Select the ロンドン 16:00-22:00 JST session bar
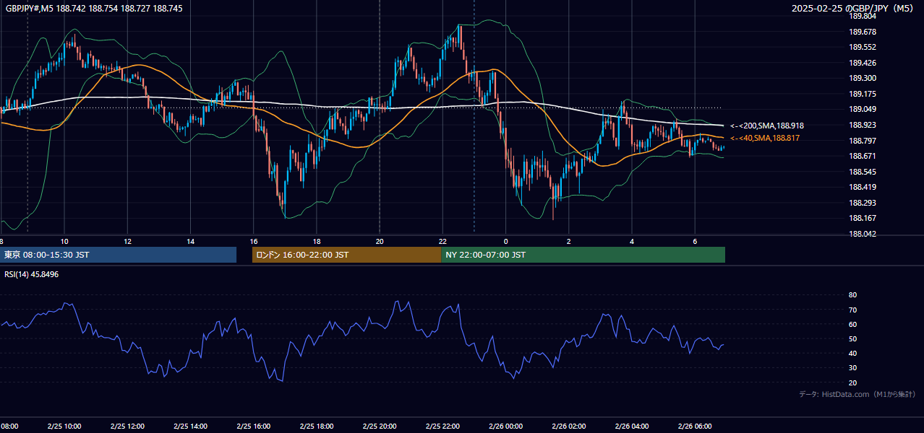The width and height of the screenshot is (924, 433). click(346, 255)
